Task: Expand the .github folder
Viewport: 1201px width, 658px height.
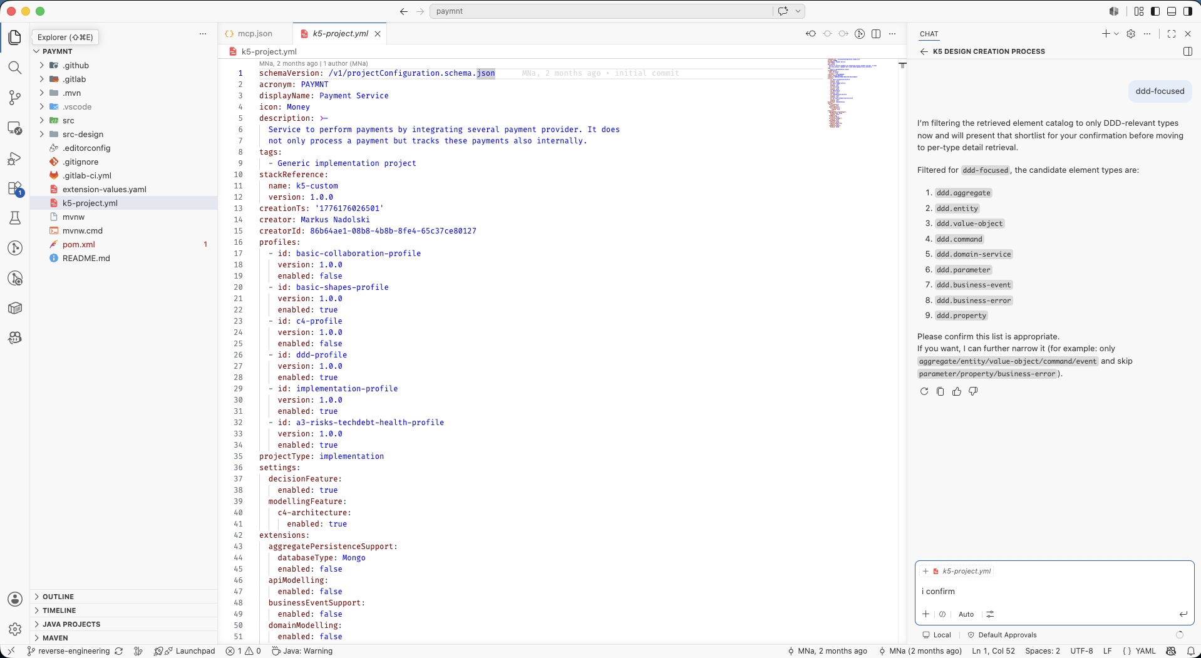Action: pos(42,65)
